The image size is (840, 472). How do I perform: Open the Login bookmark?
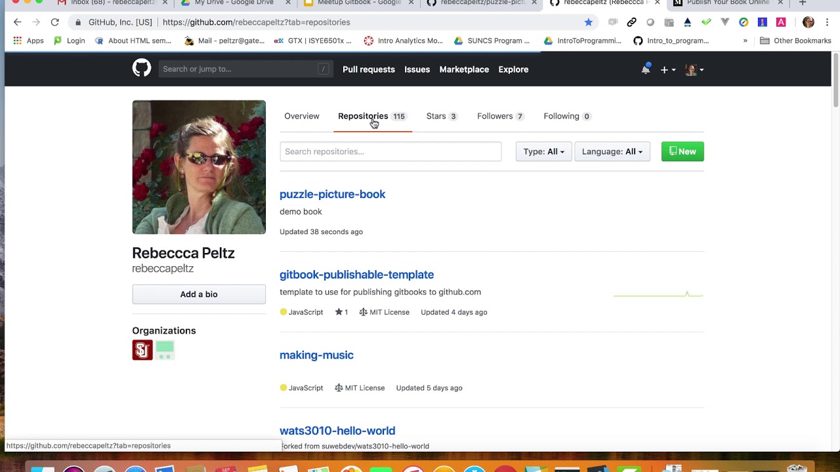pos(69,41)
